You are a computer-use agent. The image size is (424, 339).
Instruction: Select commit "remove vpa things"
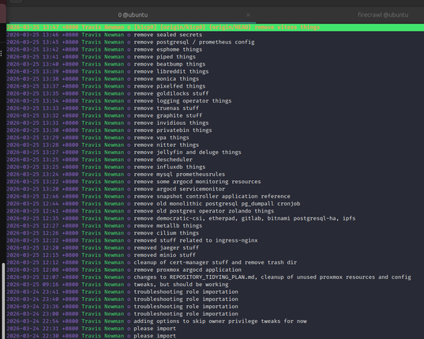[x=216, y=137]
